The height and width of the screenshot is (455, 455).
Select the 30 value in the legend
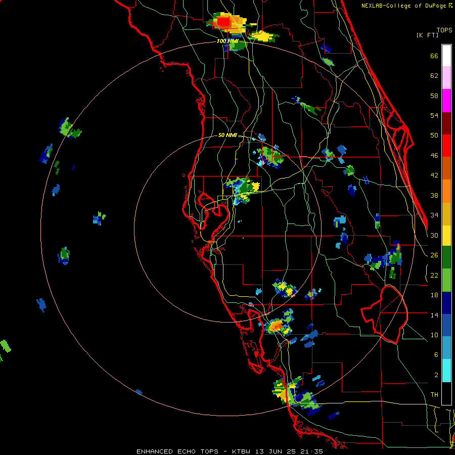[x=434, y=235]
